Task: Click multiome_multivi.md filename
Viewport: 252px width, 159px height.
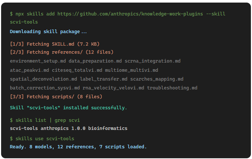Action: (132, 70)
